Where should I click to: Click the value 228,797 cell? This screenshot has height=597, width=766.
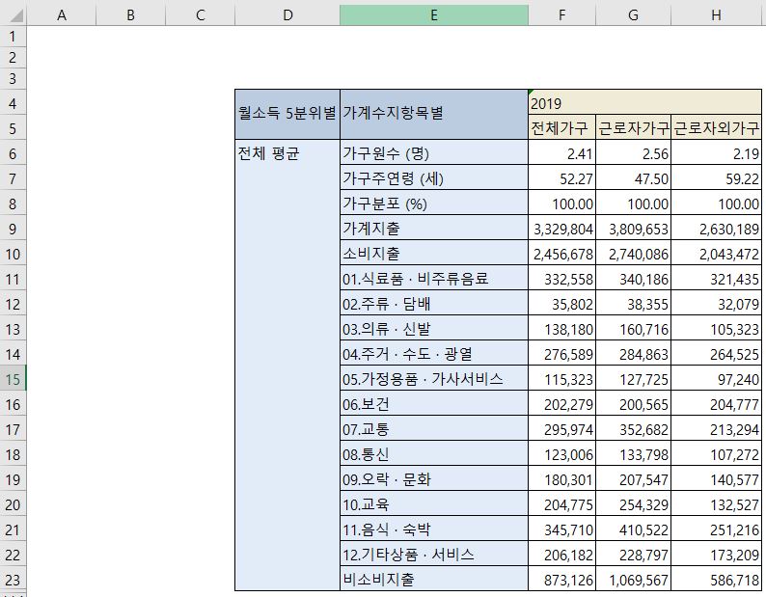coord(633,554)
